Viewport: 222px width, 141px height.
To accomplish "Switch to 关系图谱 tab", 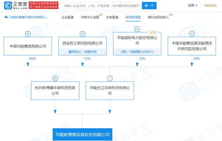I will tap(112, 17).
